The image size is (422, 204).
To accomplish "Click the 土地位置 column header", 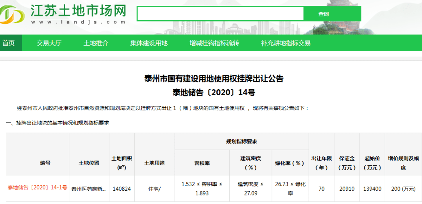I will pyautogui.click(x=89, y=163).
